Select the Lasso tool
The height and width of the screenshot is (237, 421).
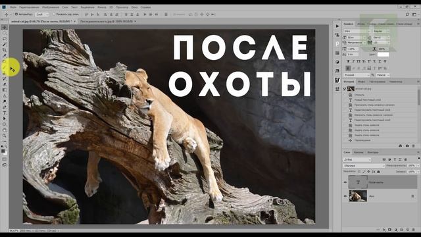point(5,39)
